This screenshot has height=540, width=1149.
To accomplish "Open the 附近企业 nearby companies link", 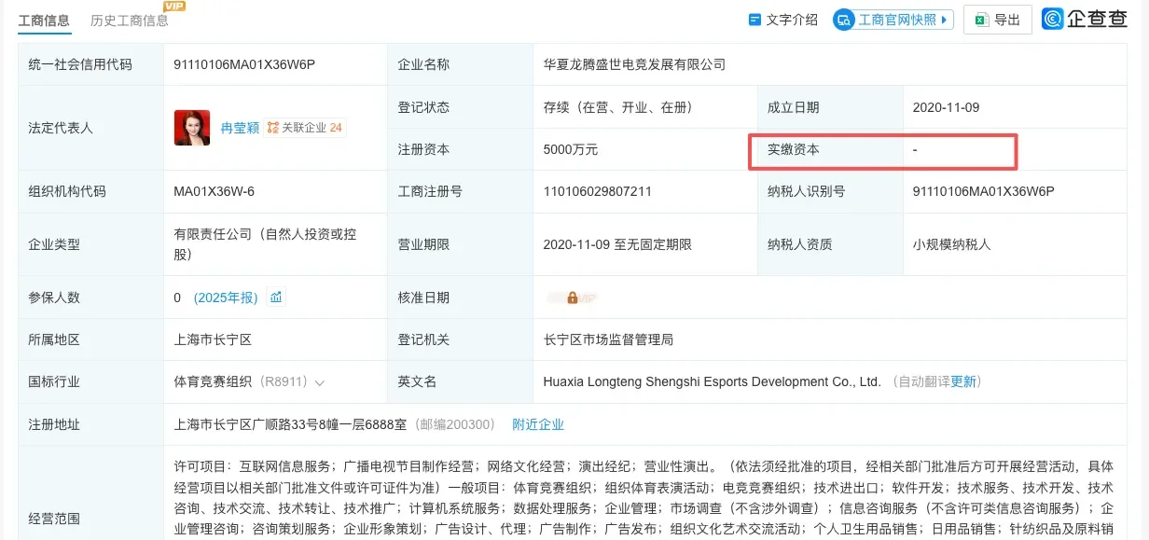I will (x=538, y=424).
